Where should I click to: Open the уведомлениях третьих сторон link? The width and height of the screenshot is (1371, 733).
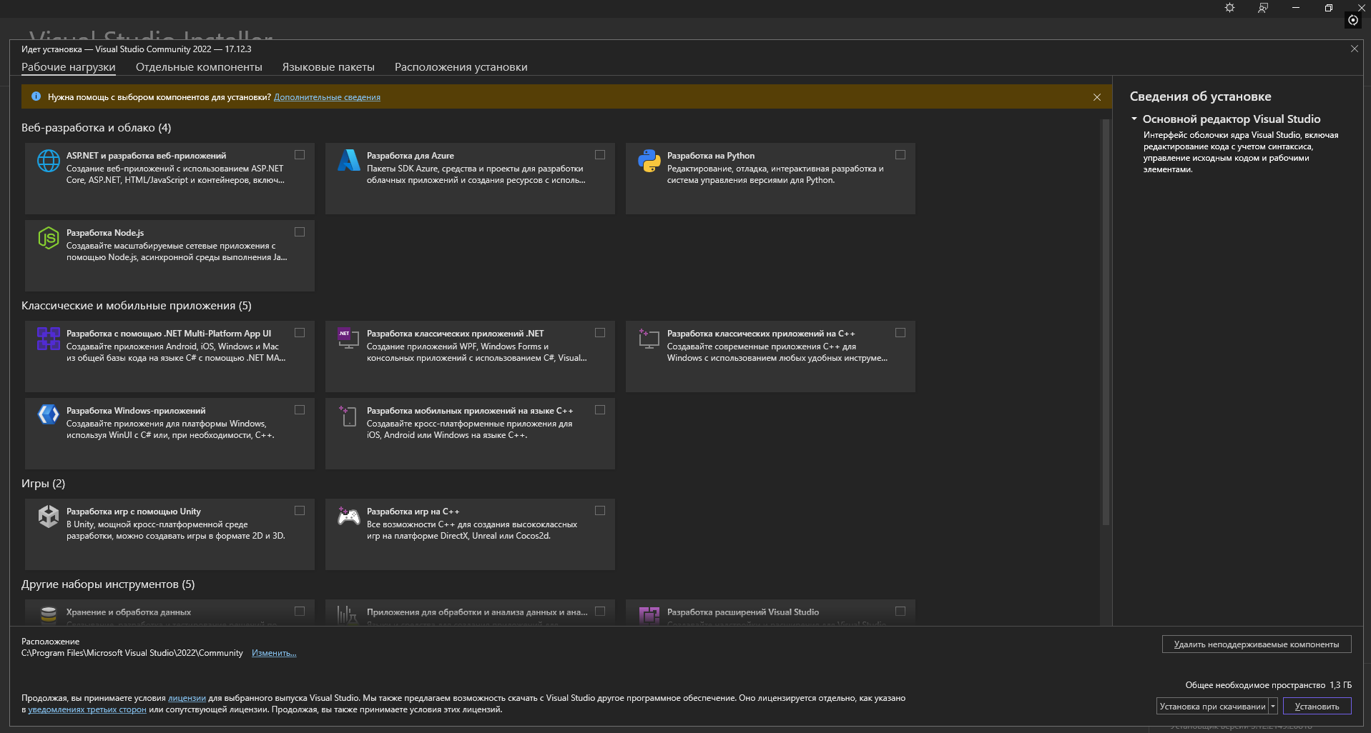(x=87, y=709)
